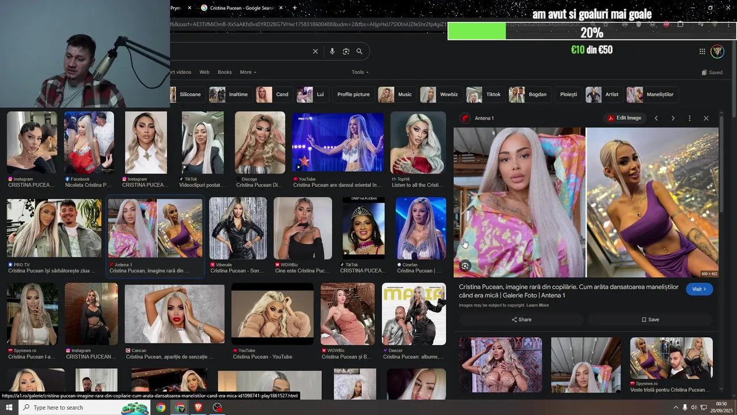Viewport: 737px width, 415px height.
Task: Switch to the Short videos tab
Action: [x=181, y=72]
